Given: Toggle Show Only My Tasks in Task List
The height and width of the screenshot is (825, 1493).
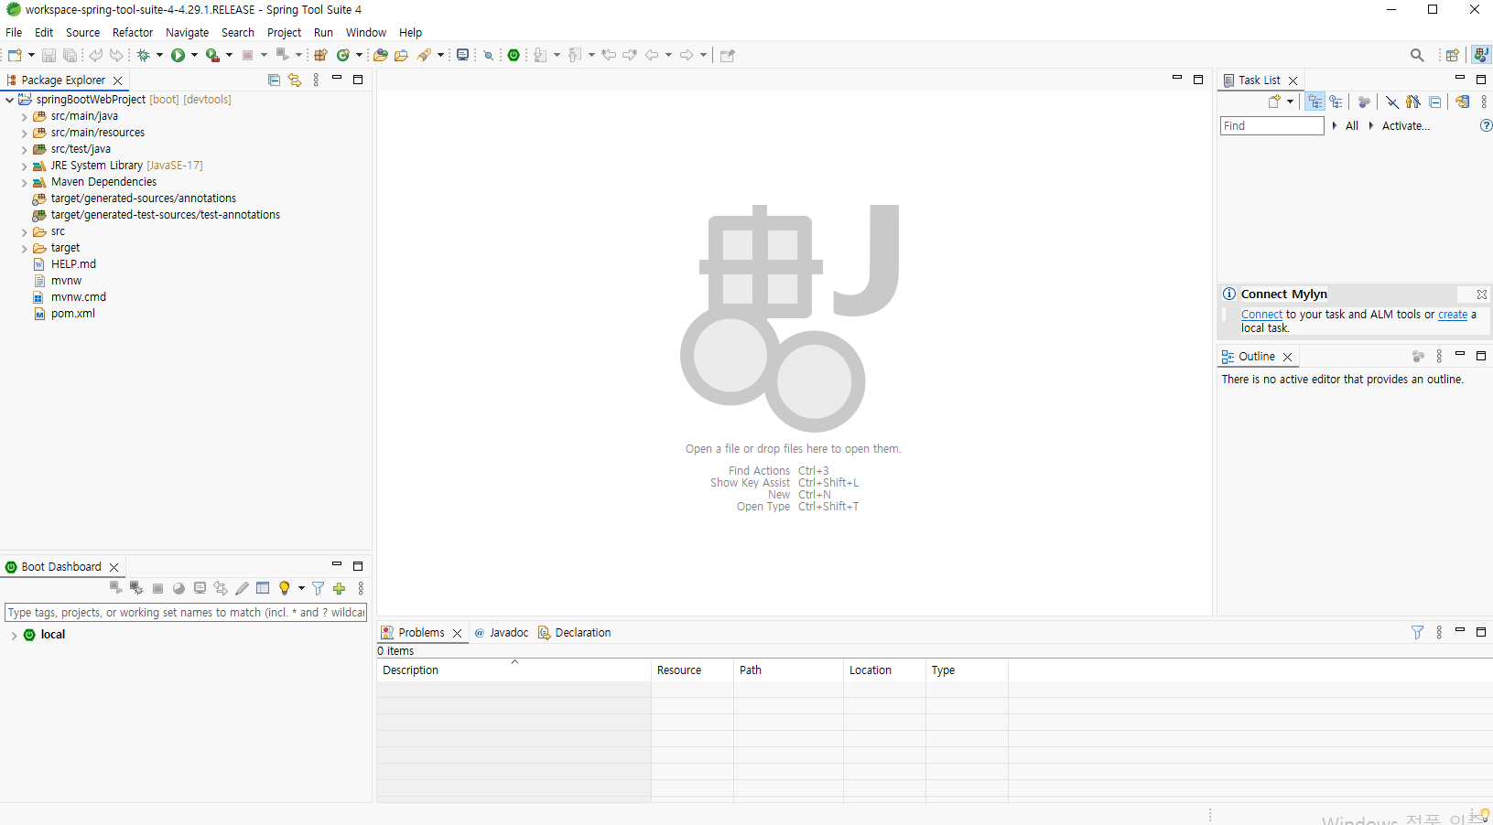Looking at the screenshot, I should click(1413, 102).
